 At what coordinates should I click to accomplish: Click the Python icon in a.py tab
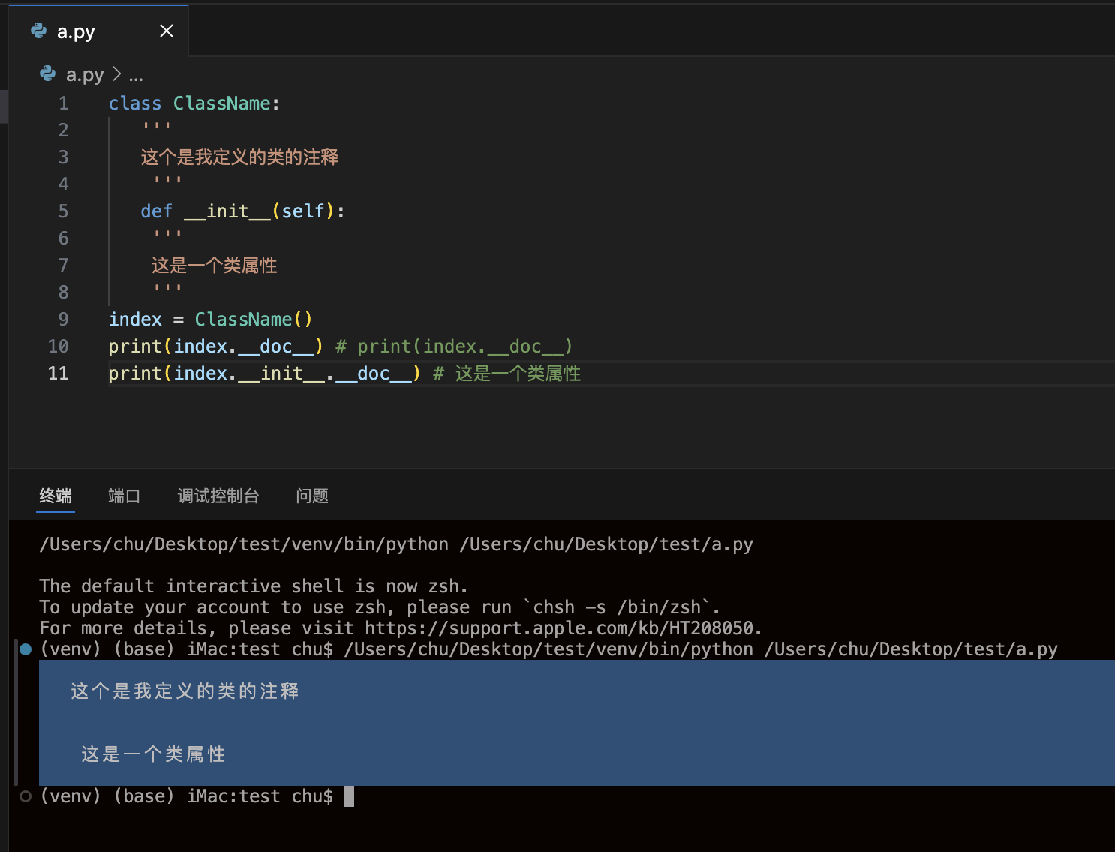click(x=39, y=31)
